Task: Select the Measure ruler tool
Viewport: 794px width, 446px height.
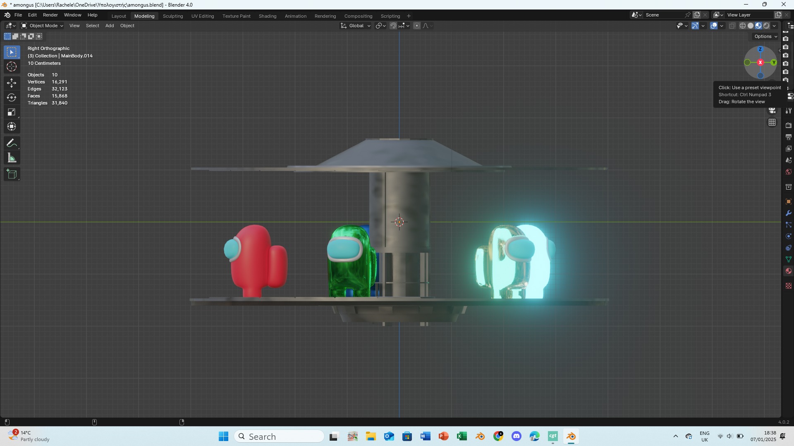Action: tap(12, 158)
